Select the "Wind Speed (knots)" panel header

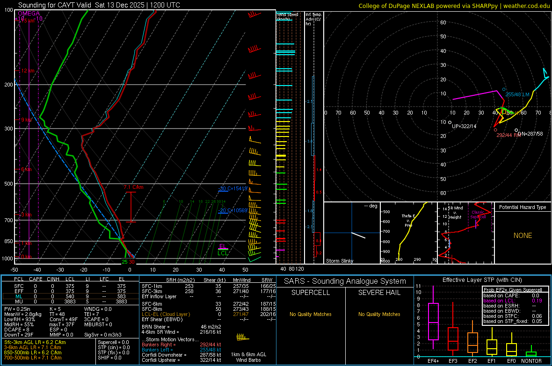pos(288,16)
